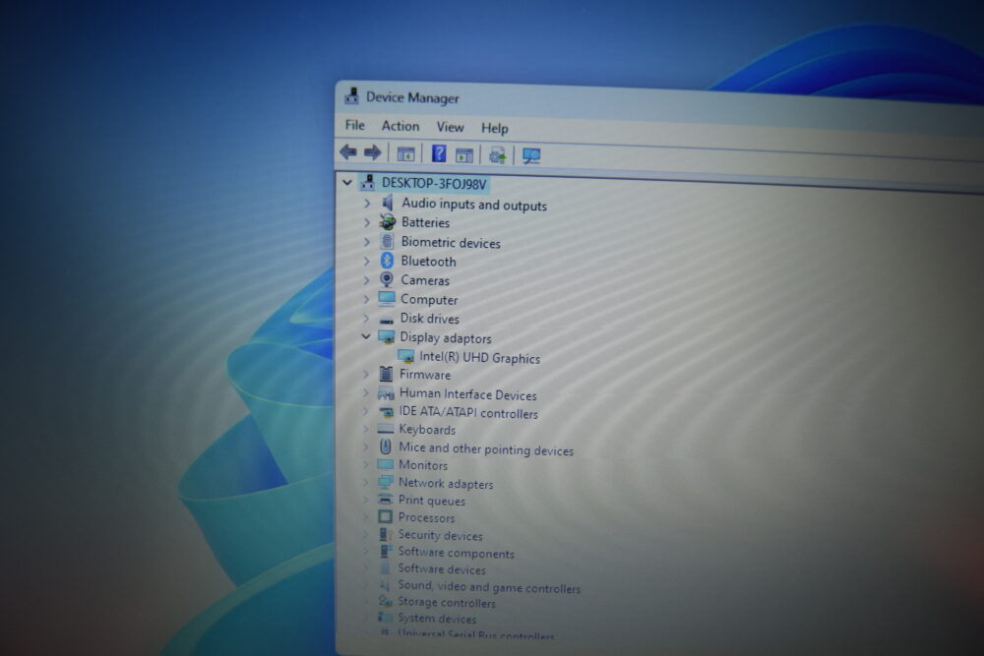The width and height of the screenshot is (984, 656).
Task: Show or hide console tree icon
Action: click(405, 153)
